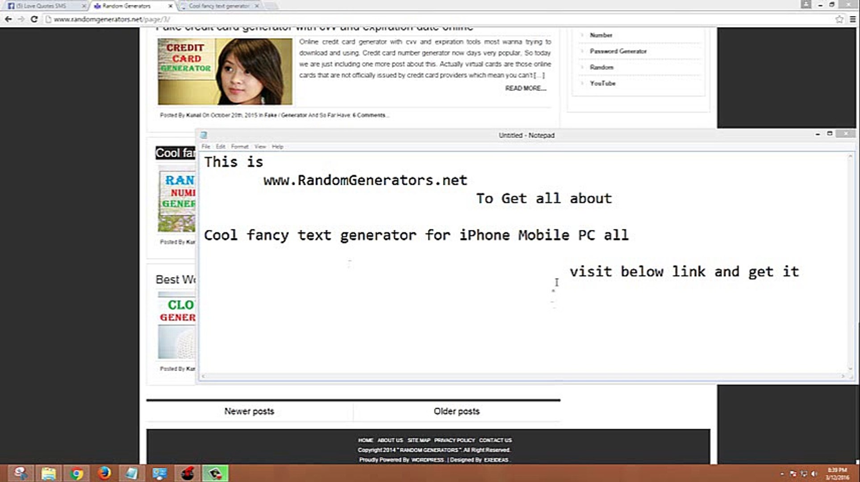
Task: Open Chrome hamburger menu
Action: click(852, 19)
